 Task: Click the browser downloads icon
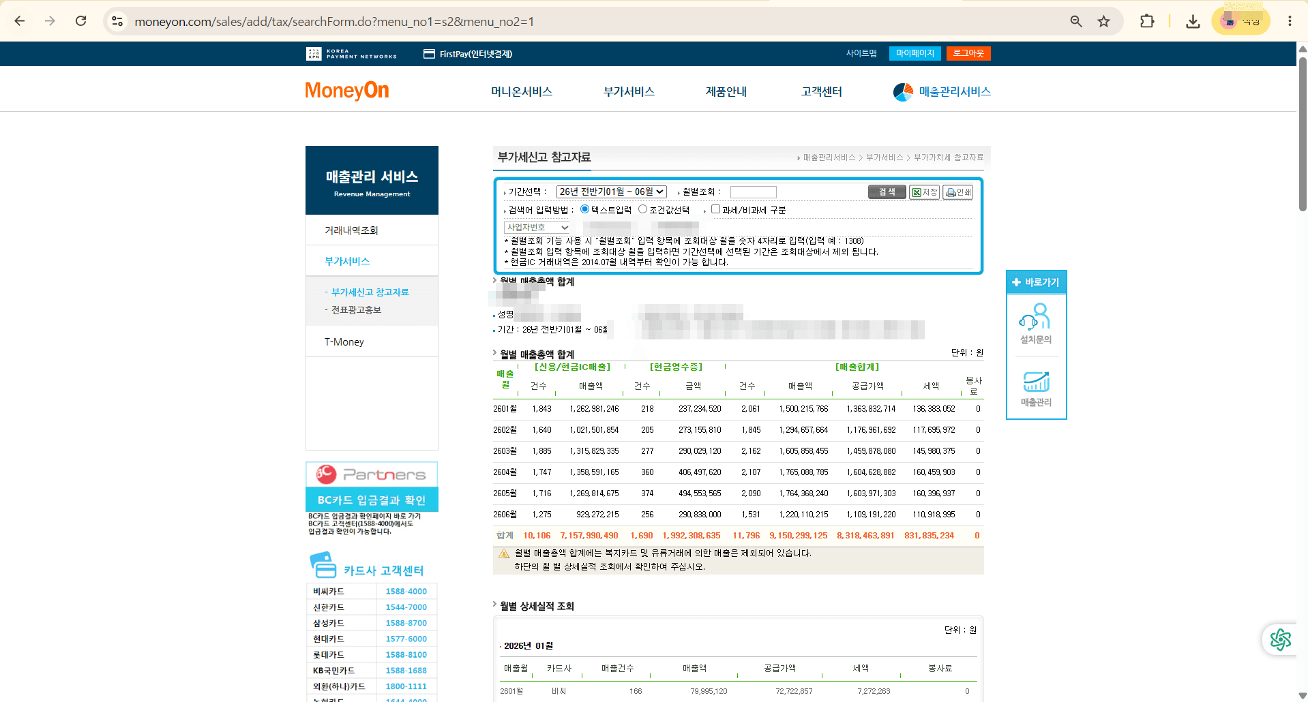pyautogui.click(x=1193, y=21)
